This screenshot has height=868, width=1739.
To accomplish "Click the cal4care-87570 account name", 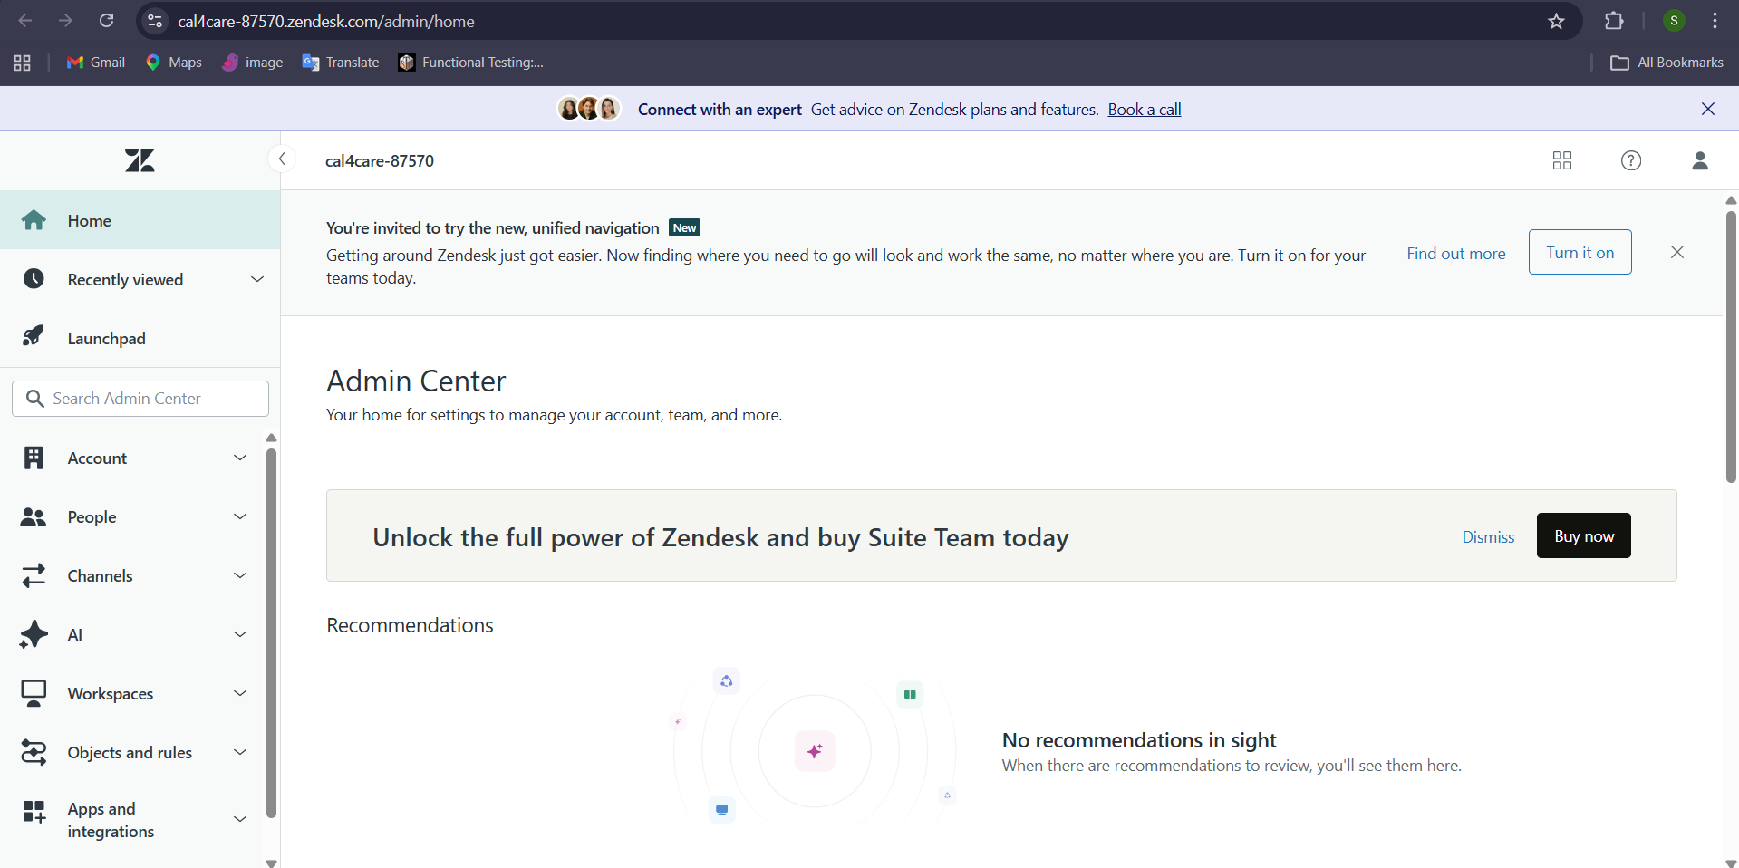I will (380, 160).
